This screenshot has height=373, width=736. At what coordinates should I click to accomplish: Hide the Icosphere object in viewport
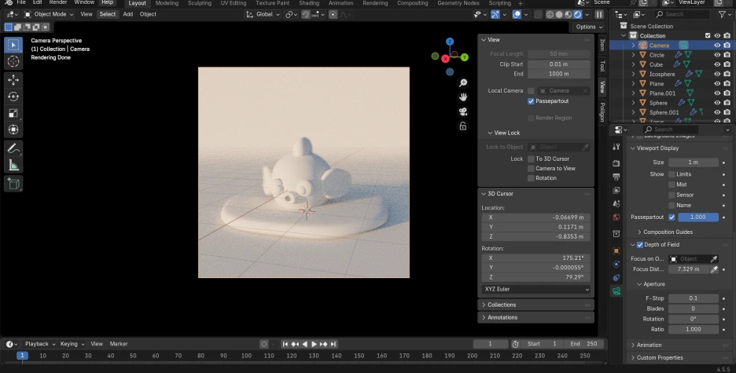(716, 74)
